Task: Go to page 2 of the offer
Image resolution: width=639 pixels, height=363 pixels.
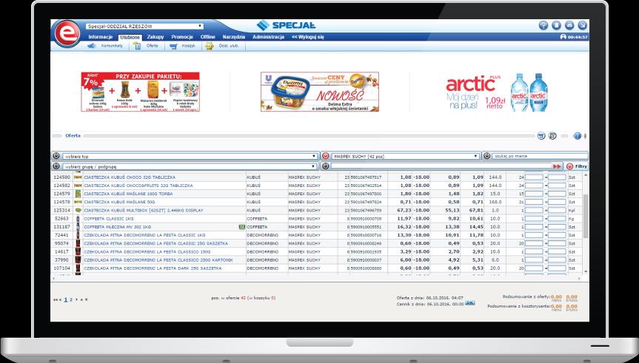Action: click(x=71, y=299)
